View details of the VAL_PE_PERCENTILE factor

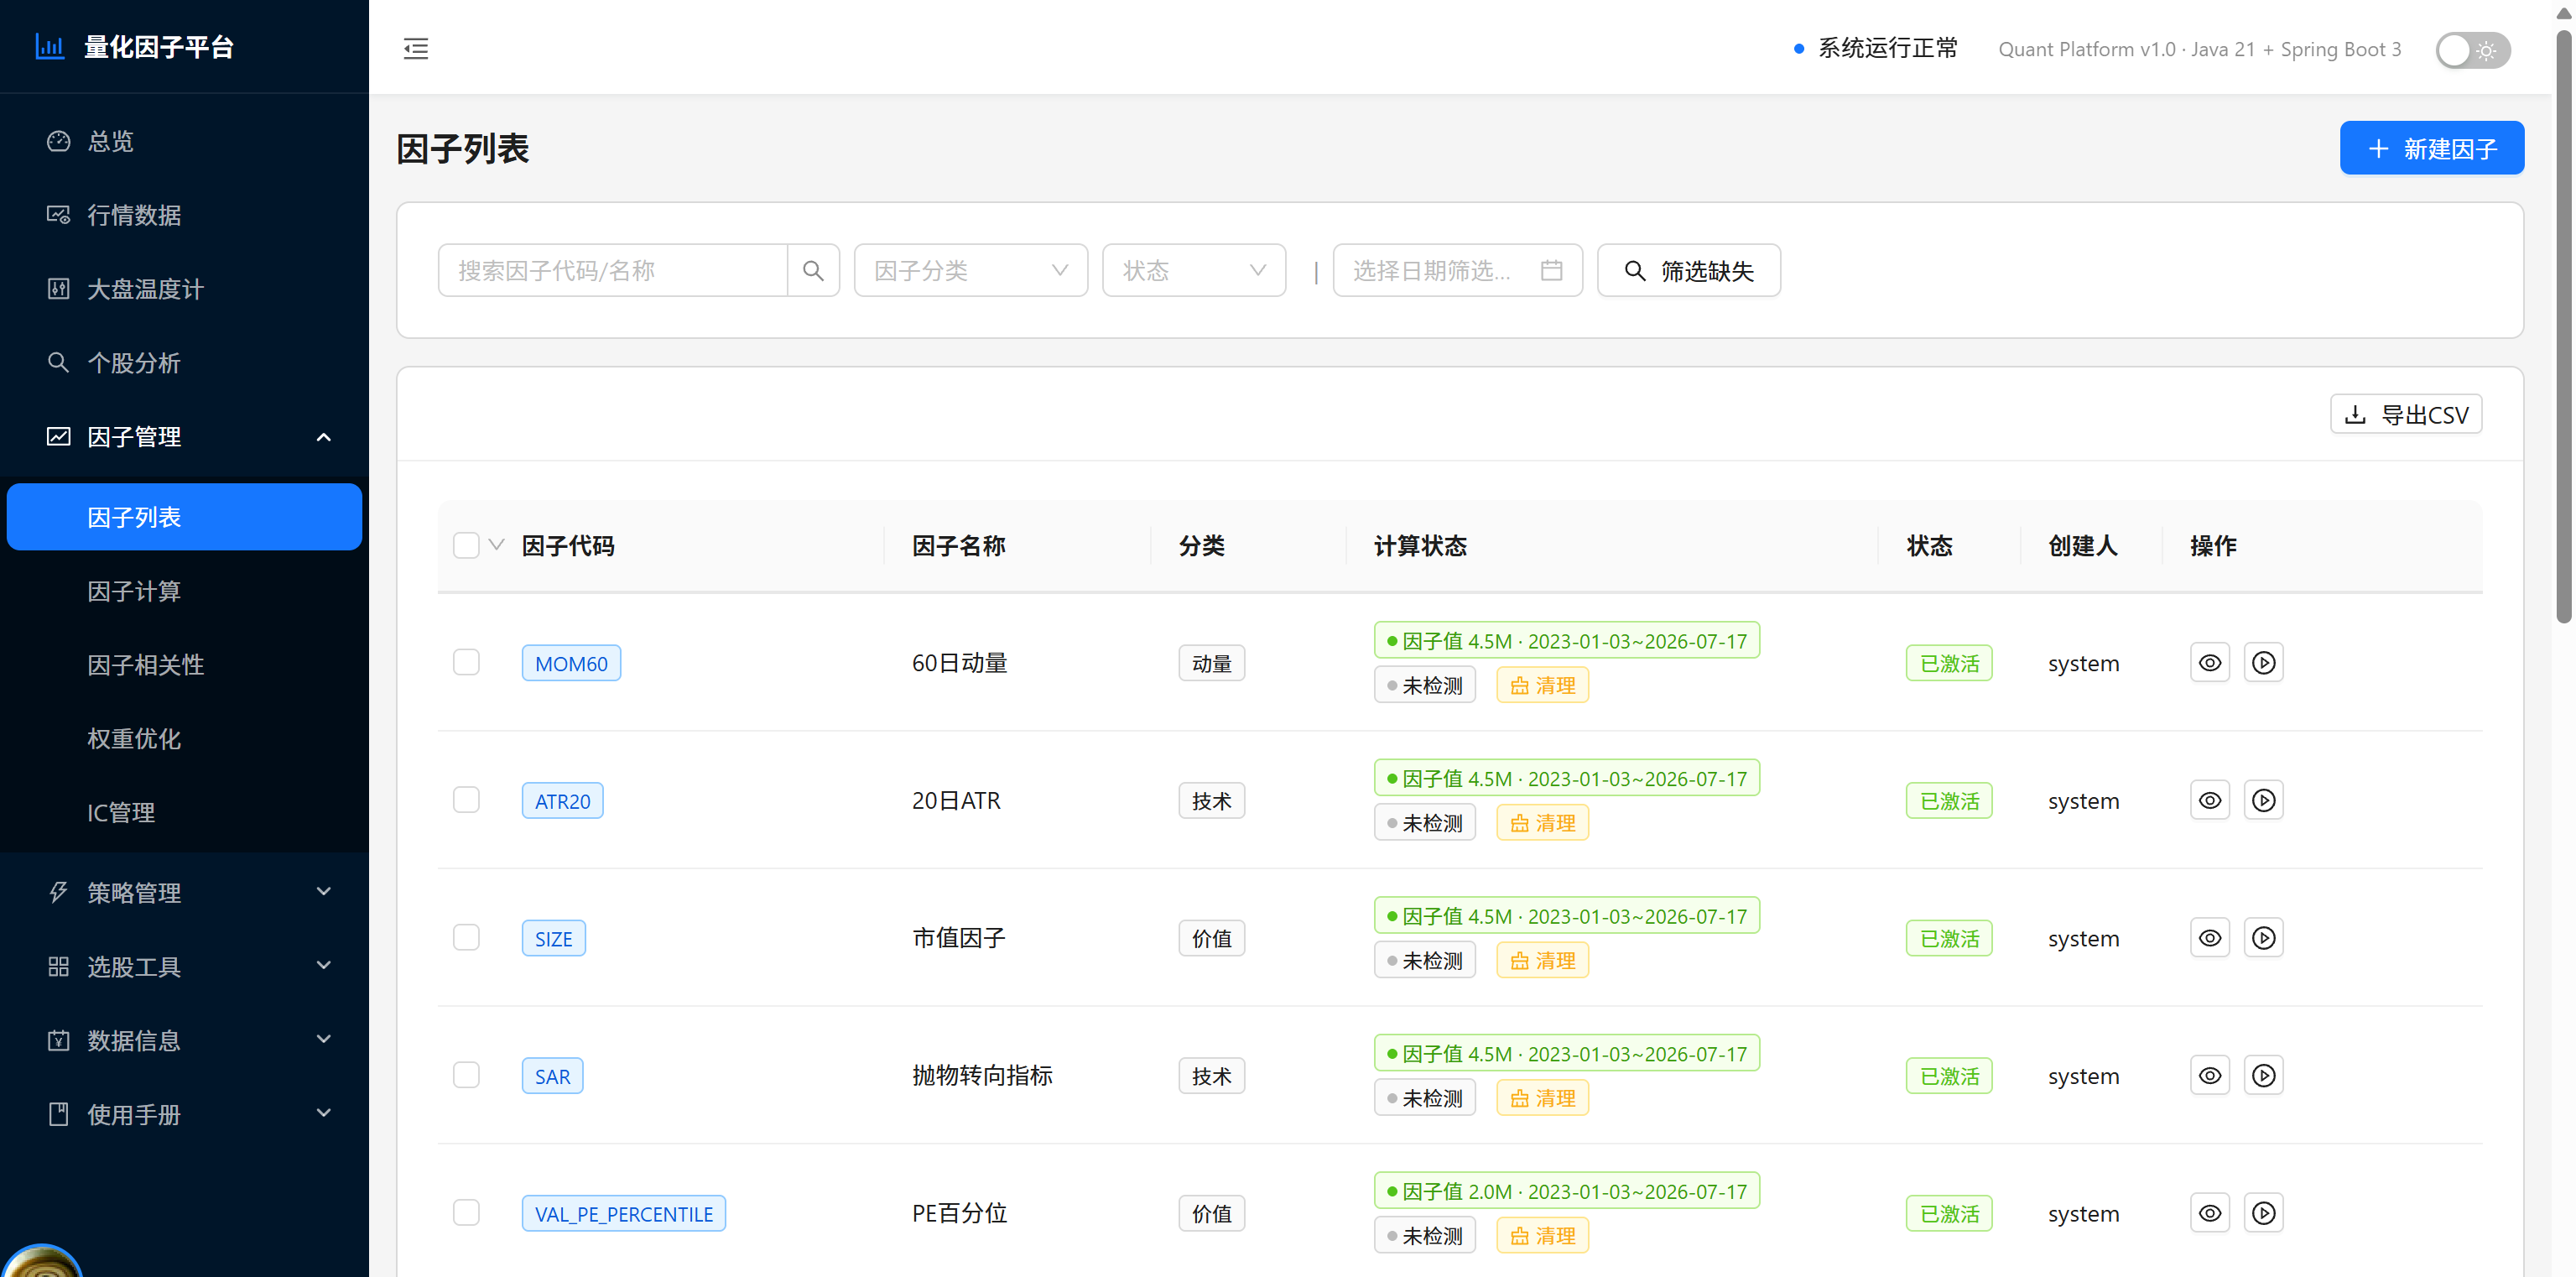[x=2210, y=1212]
